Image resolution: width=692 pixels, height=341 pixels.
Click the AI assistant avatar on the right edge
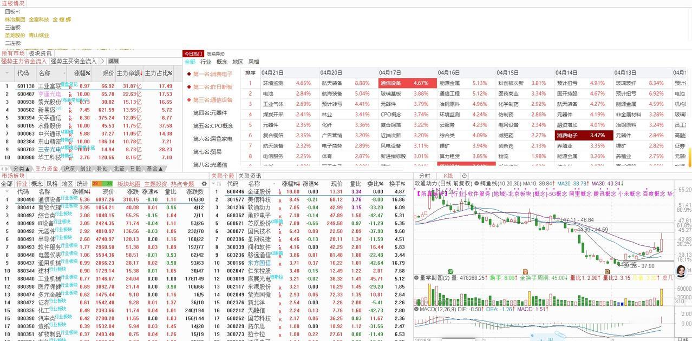[682, 271]
